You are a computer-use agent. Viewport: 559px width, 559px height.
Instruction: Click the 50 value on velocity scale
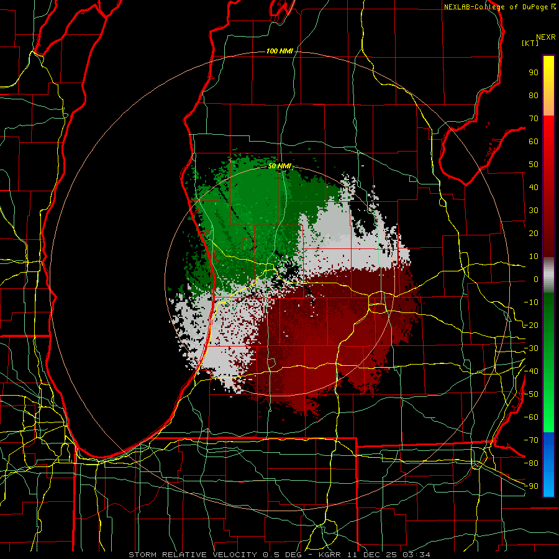pyautogui.click(x=534, y=165)
